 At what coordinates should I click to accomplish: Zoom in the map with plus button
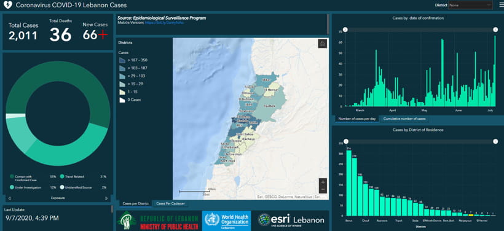[x=323, y=182]
